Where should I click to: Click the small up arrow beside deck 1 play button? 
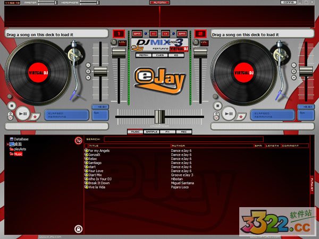click(11, 114)
